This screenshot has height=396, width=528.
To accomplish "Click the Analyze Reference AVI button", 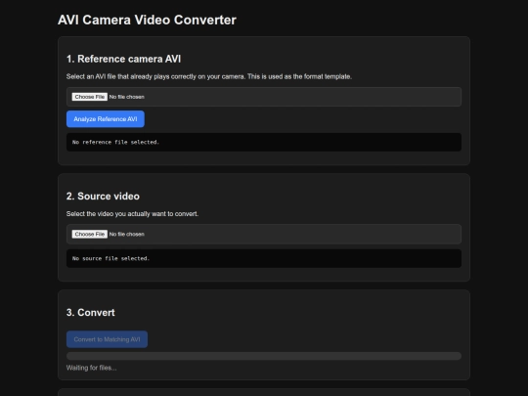I will click(106, 119).
